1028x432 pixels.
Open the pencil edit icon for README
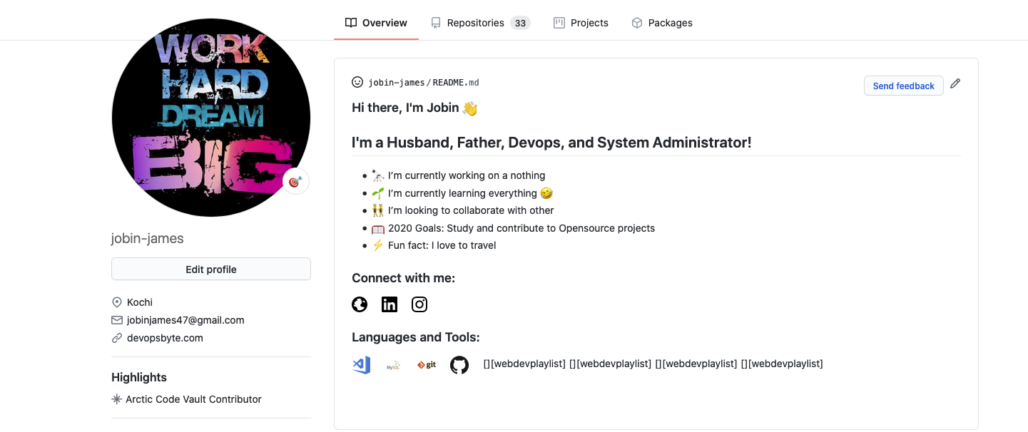[955, 83]
